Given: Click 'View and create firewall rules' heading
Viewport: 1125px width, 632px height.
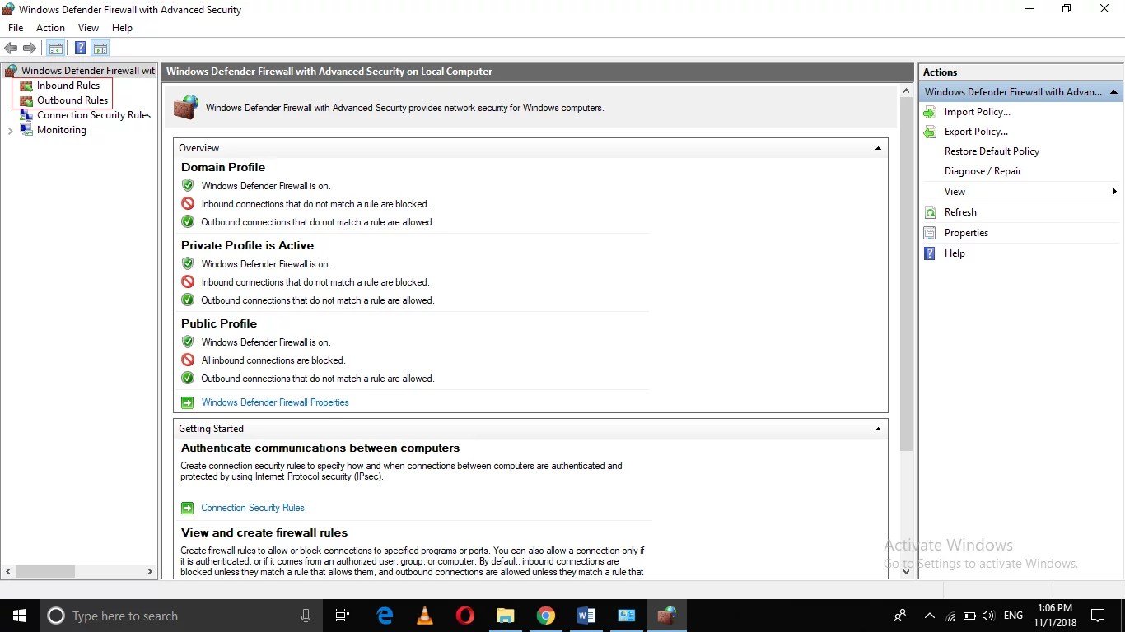Looking at the screenshot, I should click(x=264, y=532).
